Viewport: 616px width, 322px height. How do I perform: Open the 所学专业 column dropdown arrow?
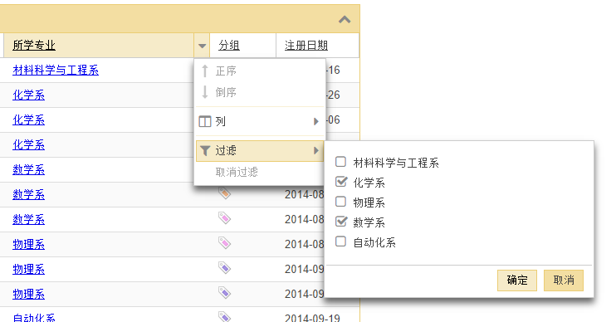pyautogui.click(x=202, y=46)
